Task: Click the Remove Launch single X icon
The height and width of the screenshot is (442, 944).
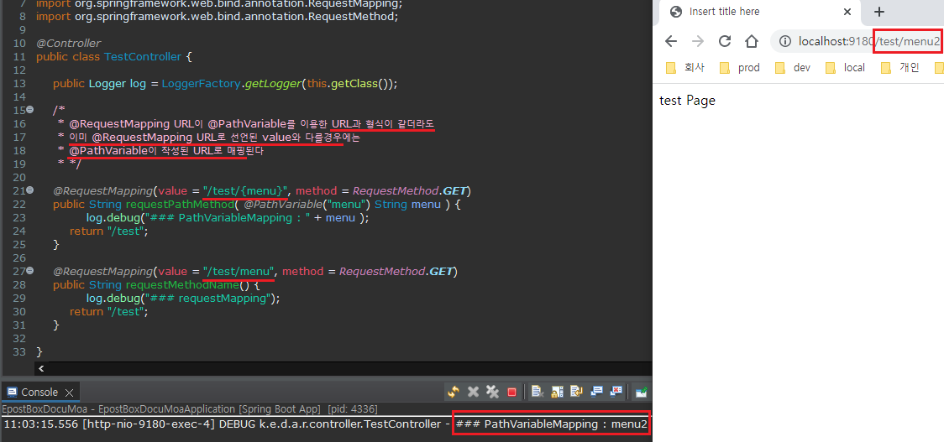Action: point(473,392)
